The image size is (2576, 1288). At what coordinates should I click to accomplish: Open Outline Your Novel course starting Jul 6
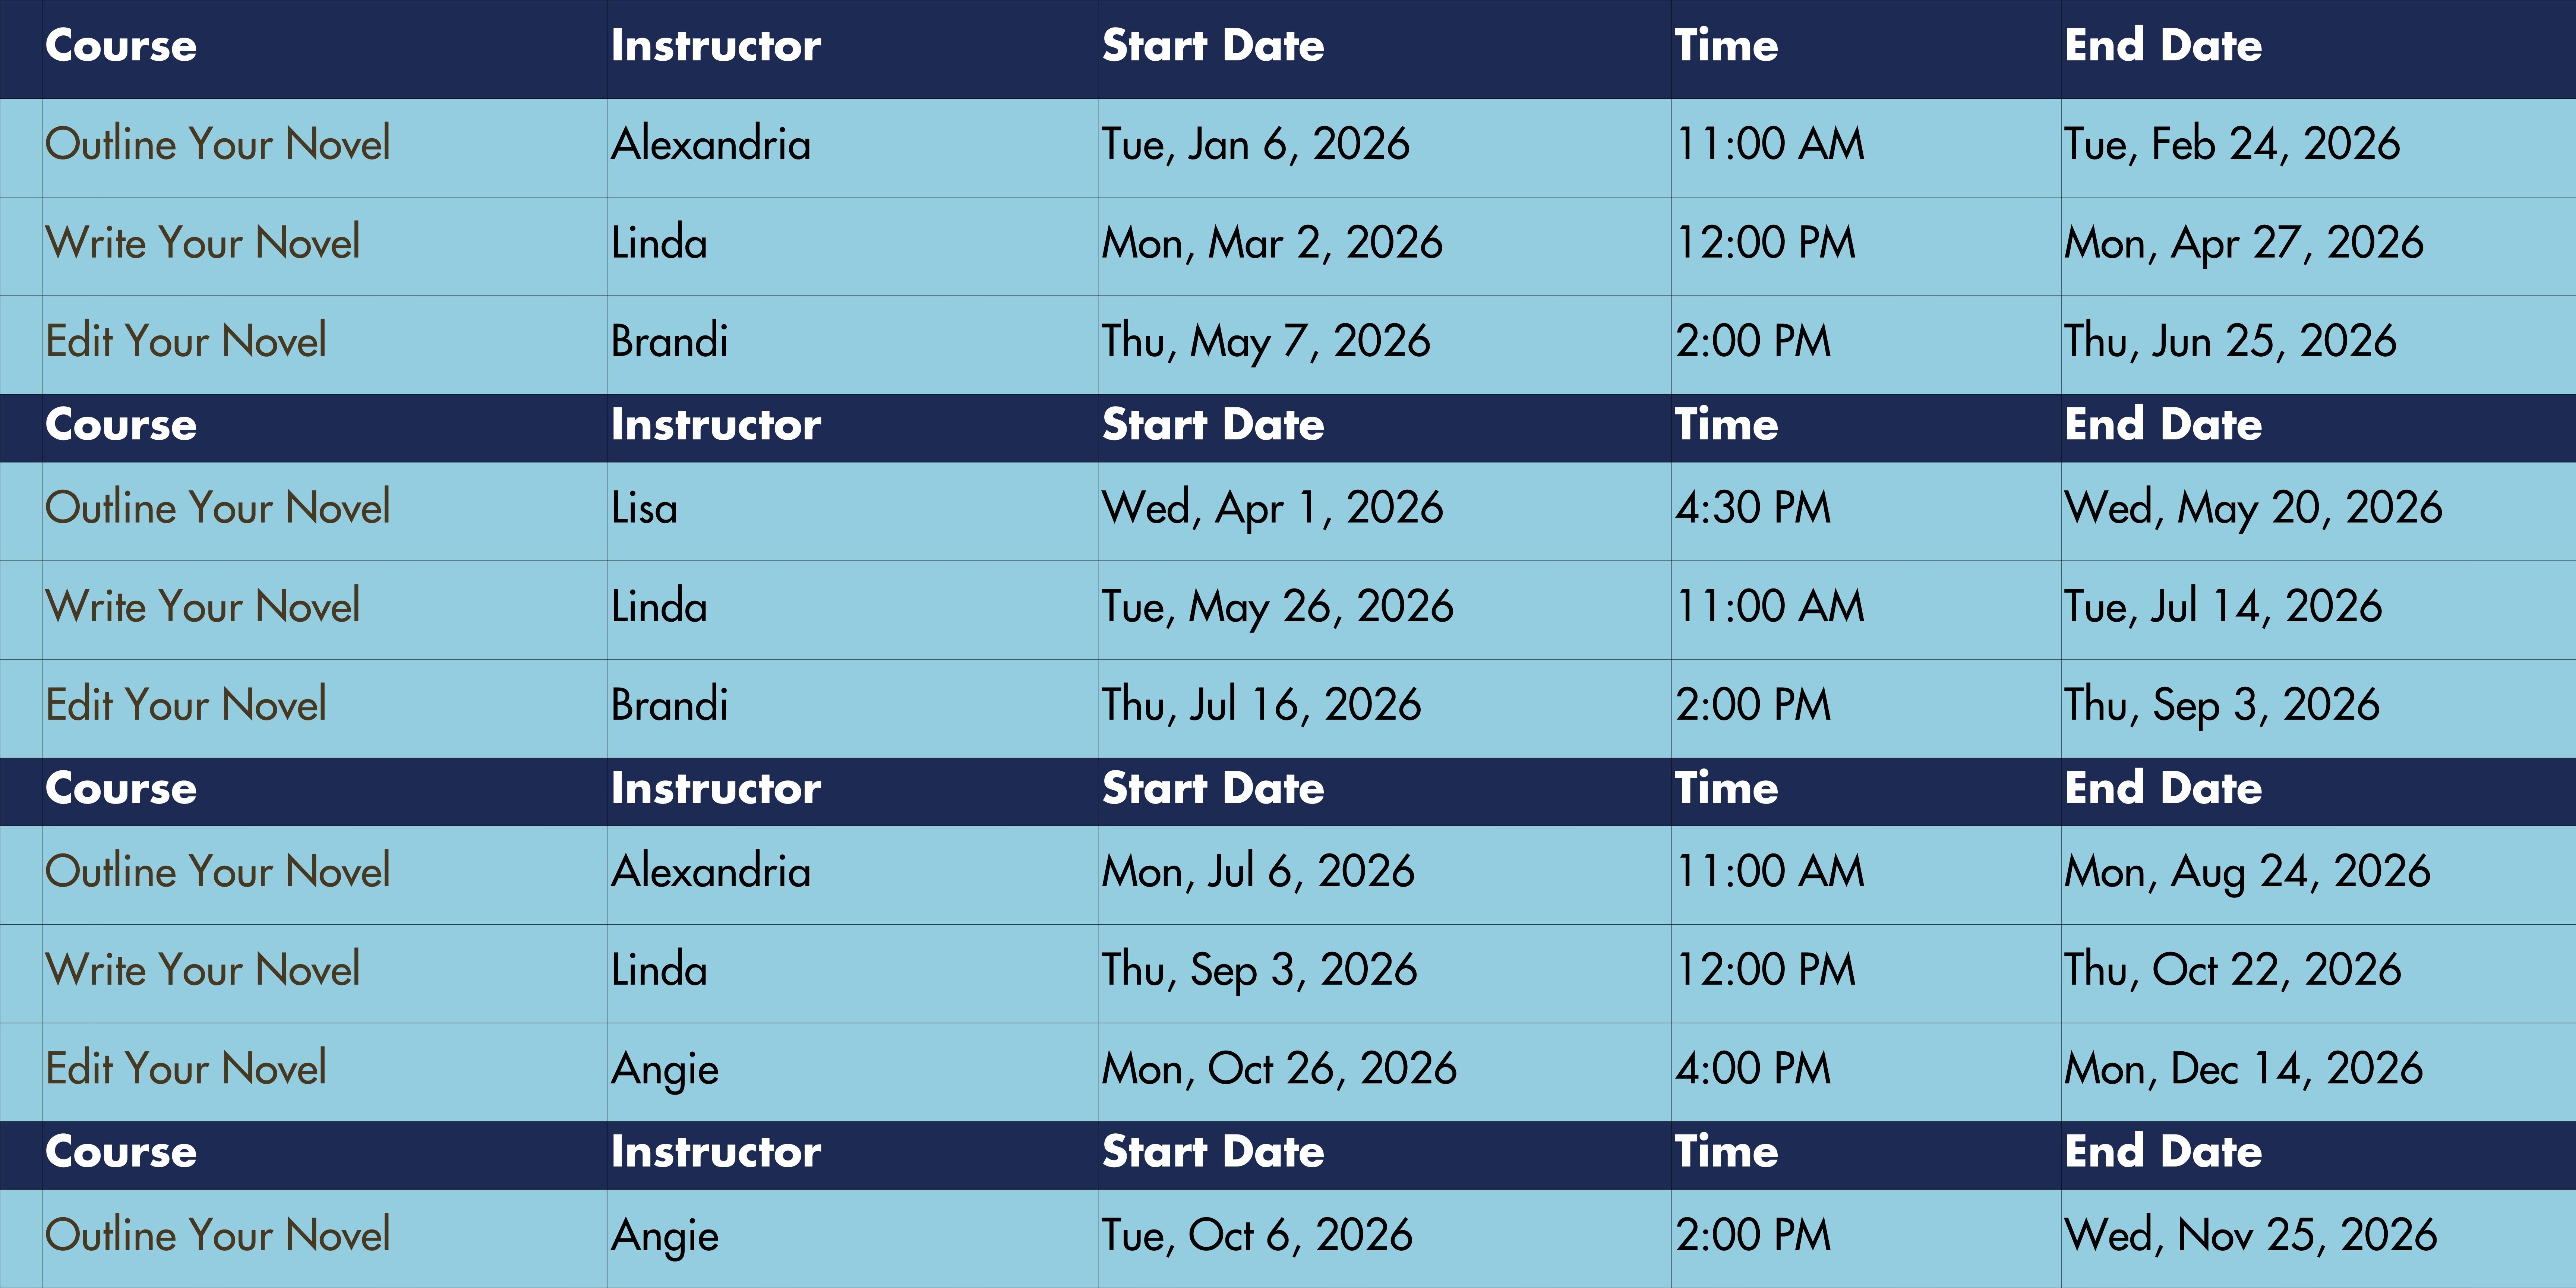coord(218,871)
